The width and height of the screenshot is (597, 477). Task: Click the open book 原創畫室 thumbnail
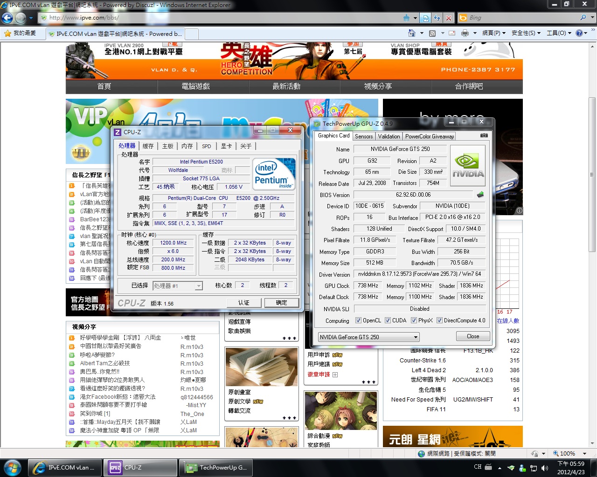262,367
